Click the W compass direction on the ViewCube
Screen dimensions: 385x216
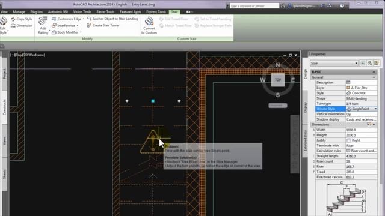point(262,80)
